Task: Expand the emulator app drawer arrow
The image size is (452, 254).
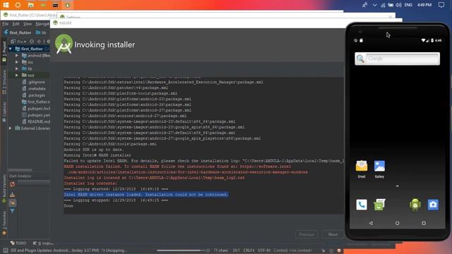Action: (397, 186)
